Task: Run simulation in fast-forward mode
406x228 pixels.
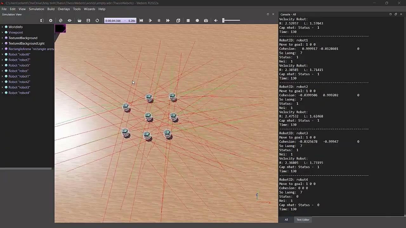Action: point(168,21)
